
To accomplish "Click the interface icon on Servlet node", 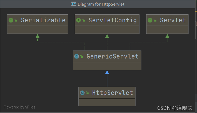I will 150,20.
